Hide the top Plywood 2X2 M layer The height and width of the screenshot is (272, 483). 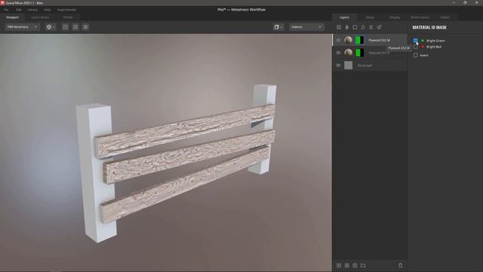pos(339,40)
